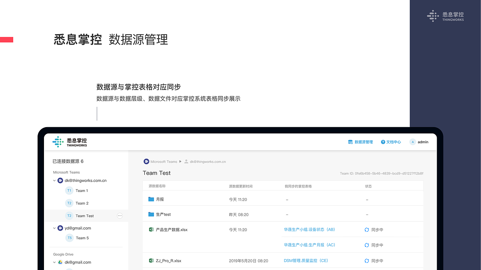Image resolution: width=481 pixels, height=270 pixels.
Task: Click the subtitle 数据源与掌控表格对应同步
Action: (139, 87)
